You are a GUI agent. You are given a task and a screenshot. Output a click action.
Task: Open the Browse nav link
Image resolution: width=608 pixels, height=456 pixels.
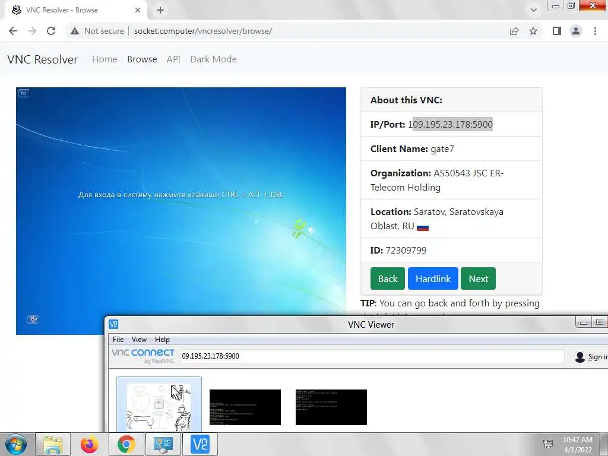point(142,59)
